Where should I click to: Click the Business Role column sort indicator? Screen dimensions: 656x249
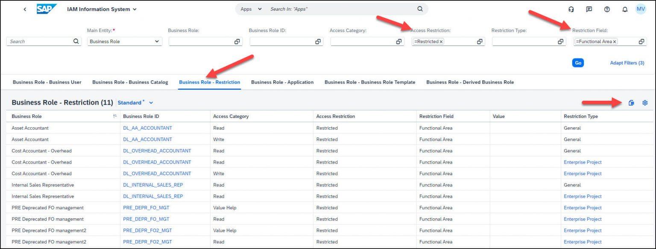(x=114, y=116)
